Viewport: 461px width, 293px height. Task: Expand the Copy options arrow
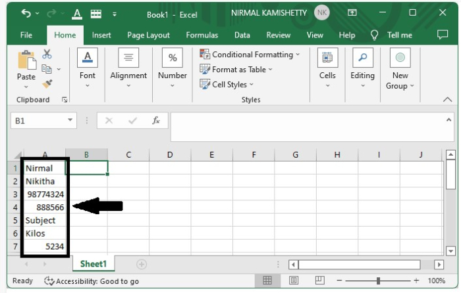(59, 69)
